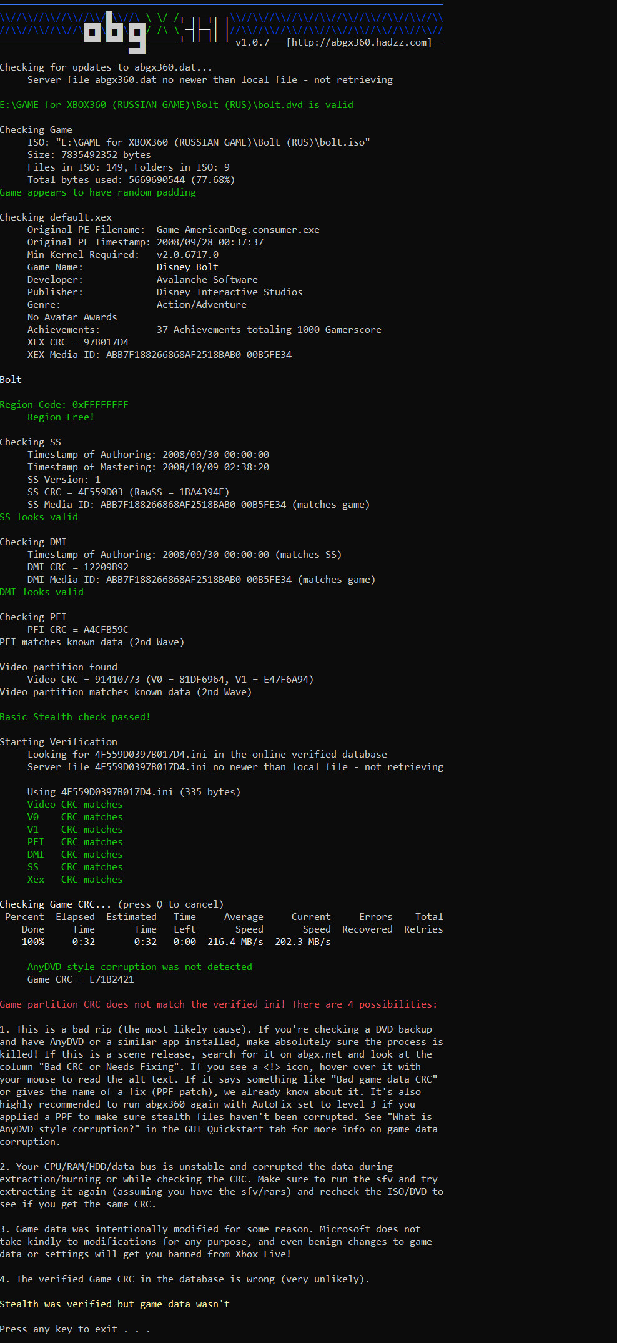Click "DMI CRC = 12209B92" line
This screenshot has height=1343, width=617.
click(x=78, y=567)
